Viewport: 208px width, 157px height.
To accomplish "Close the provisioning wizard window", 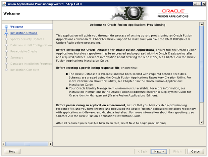I will (204, 4).
